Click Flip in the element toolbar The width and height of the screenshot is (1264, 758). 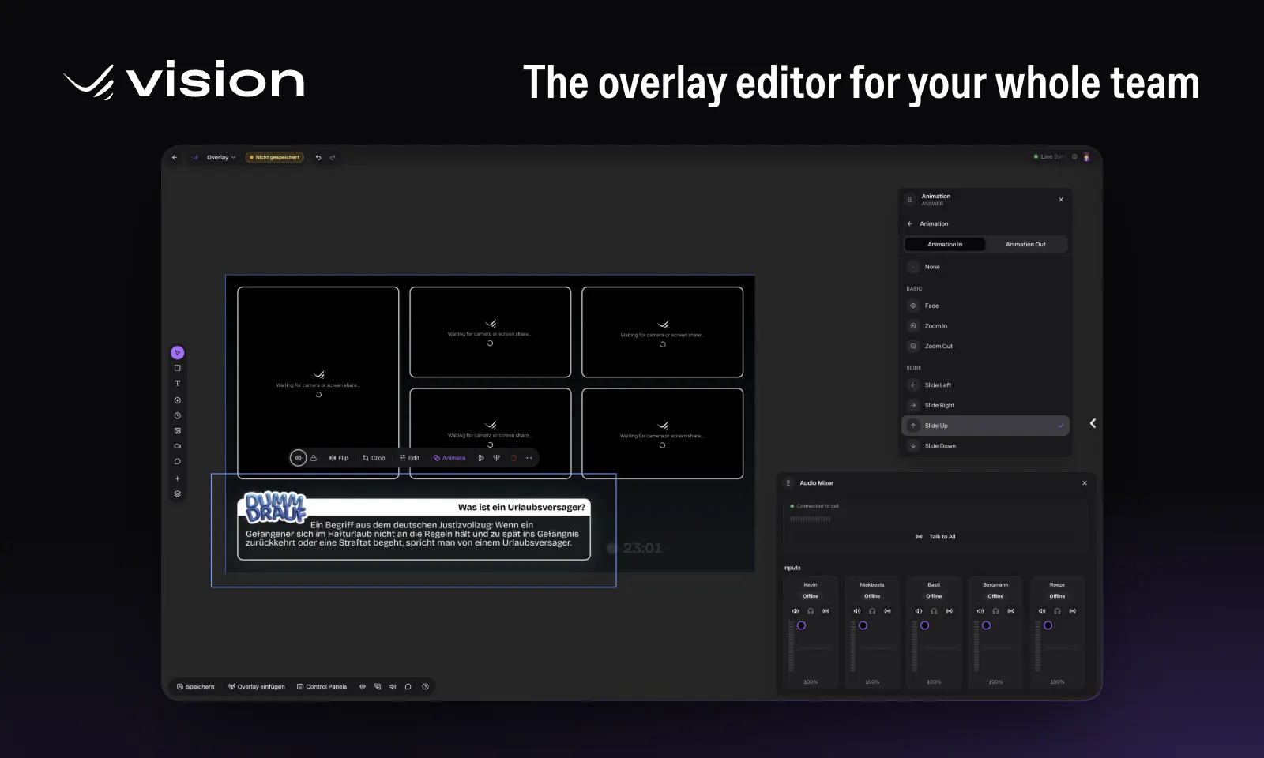pos(339,458)
